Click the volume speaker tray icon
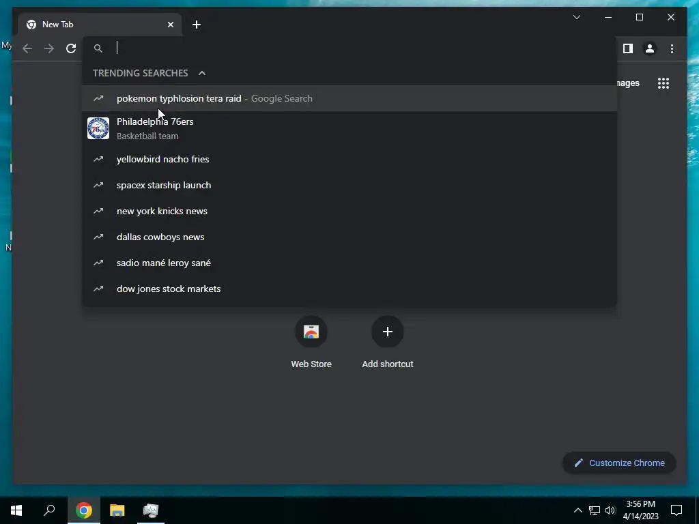This screenshot has height=524, width=699. (x=610, y=510)
